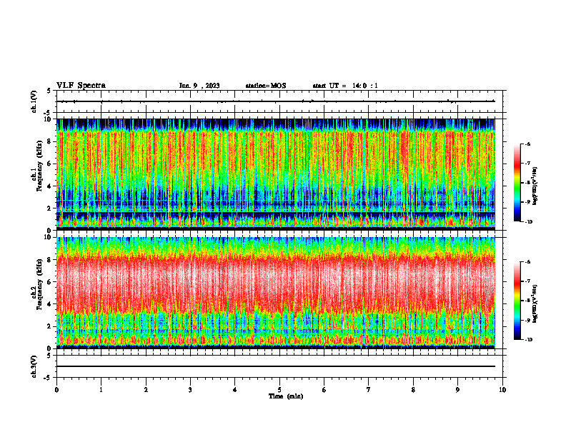This screenshot has width=566, height=437.
Task: Click the ch.2 spectrogram plot area
Action: pyautogui.click(x=276, y=293)
